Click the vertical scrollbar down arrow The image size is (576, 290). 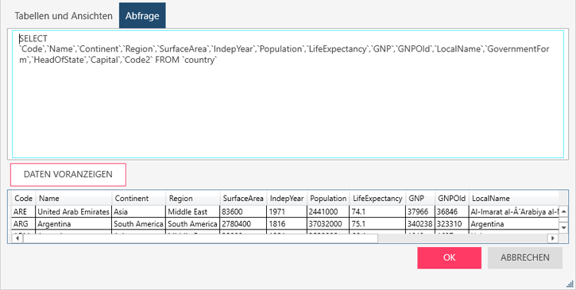point(563,228)
